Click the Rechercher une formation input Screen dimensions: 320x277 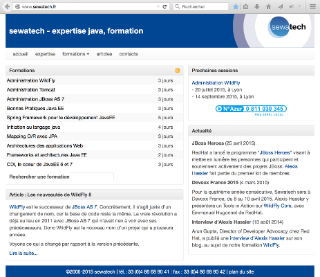(x=93, y=177)
